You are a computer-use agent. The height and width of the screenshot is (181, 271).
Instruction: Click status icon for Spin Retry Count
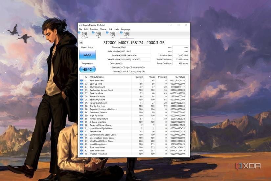81,100
